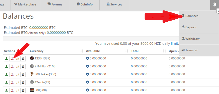Screen dimensions: 219x94
Task: Select Withdraw from wallet dropdown
Action: (199, 39)
